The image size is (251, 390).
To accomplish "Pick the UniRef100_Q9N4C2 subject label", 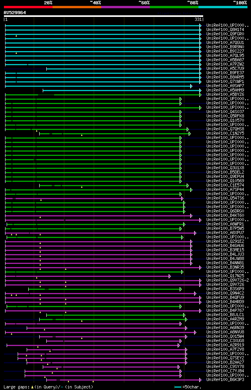I will tap(225, 293).
